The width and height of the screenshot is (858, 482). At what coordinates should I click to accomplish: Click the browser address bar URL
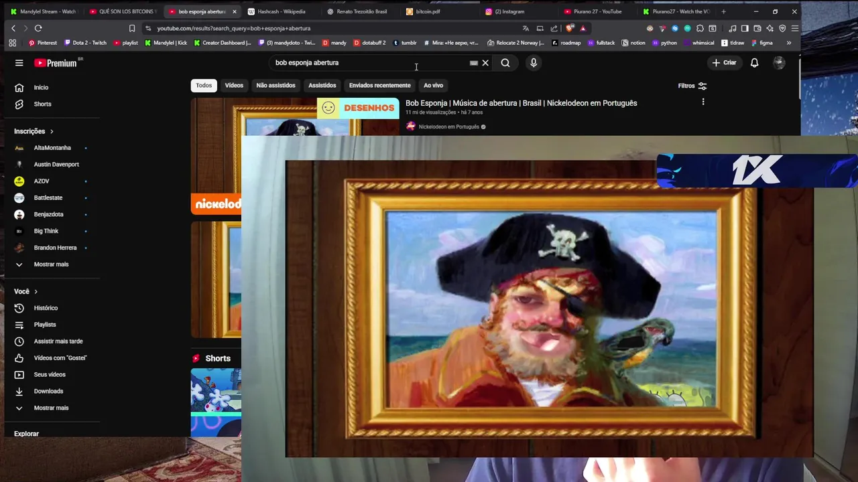[234, 28]
